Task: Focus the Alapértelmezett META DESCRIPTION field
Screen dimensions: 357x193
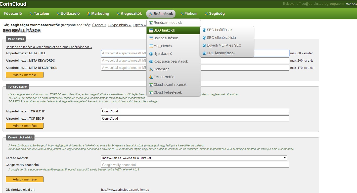Action: (195, 68)
